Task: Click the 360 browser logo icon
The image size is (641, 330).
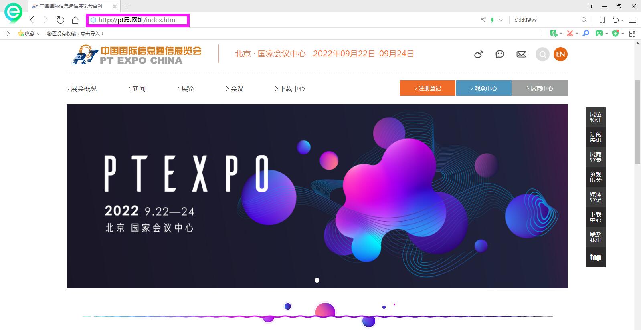Action: tap(13, 12)
